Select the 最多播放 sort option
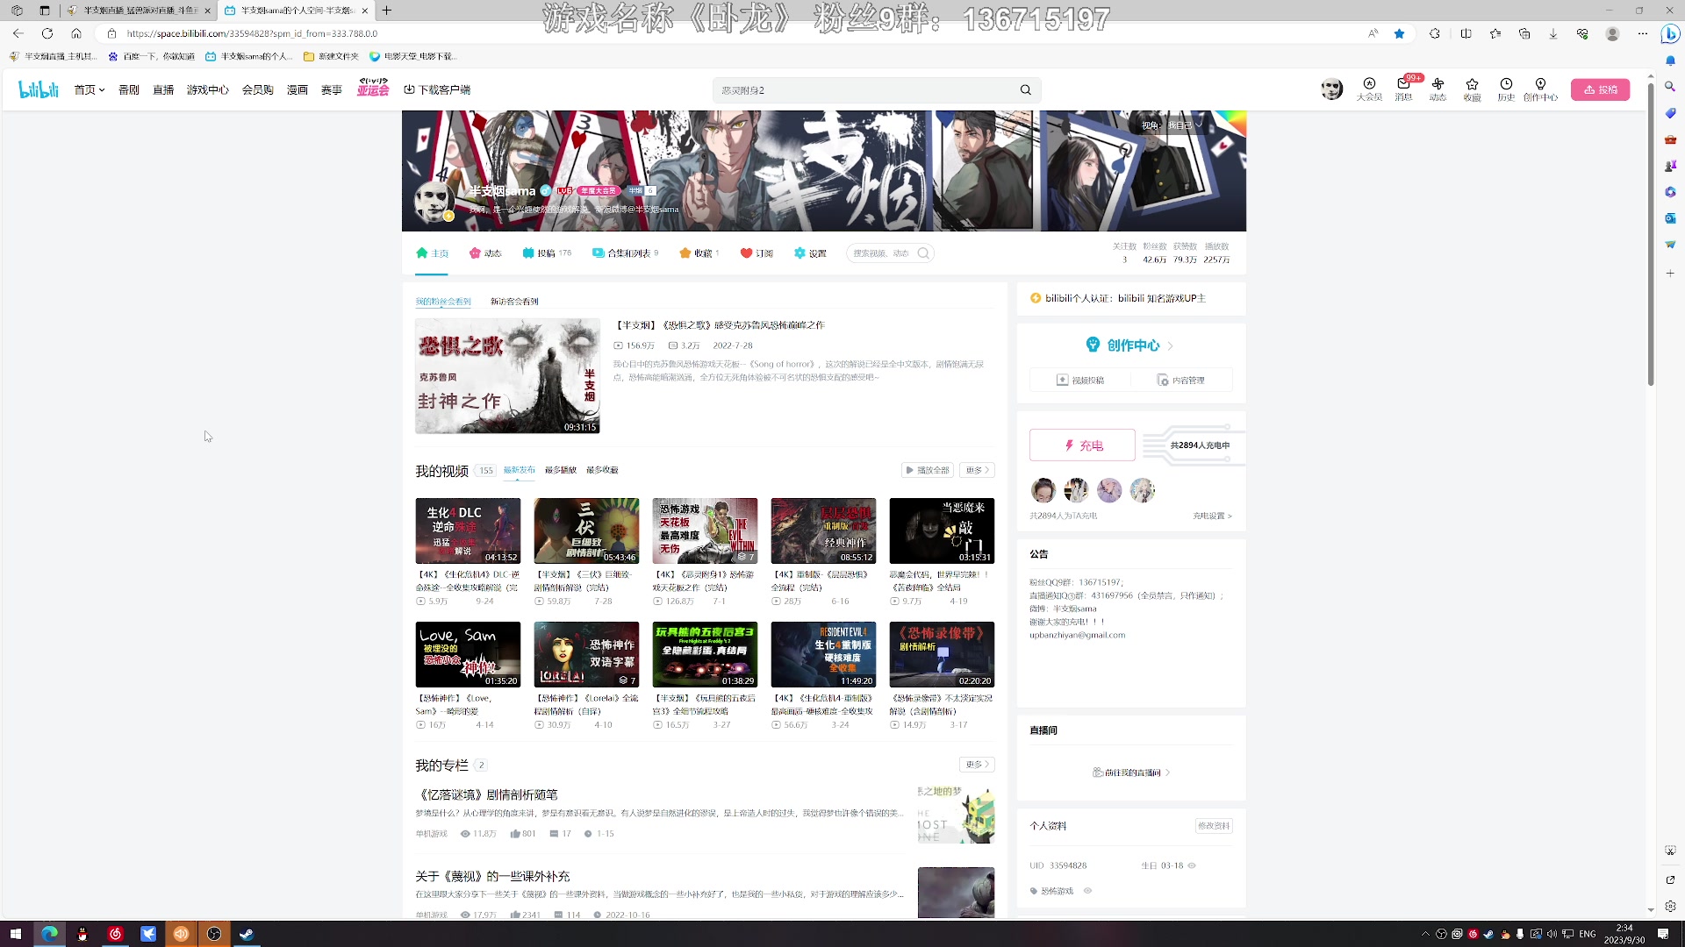This screenshot has width=1685, height=947. 560,471
